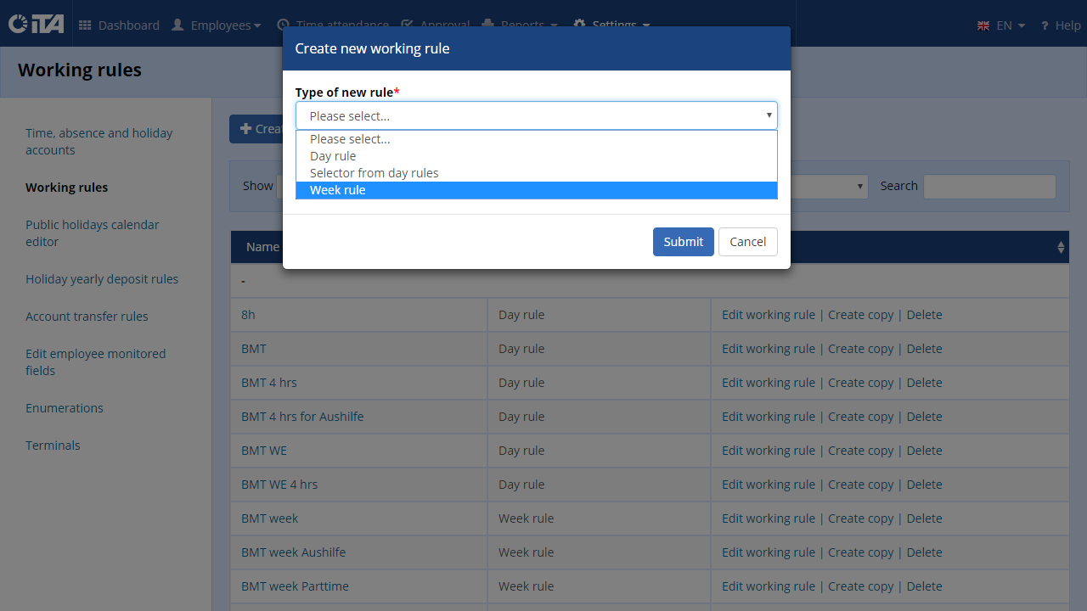The width and height of the screenshot is (1087, 611).
Task: Pick the Please select... list option
Action: coord(537,139)
